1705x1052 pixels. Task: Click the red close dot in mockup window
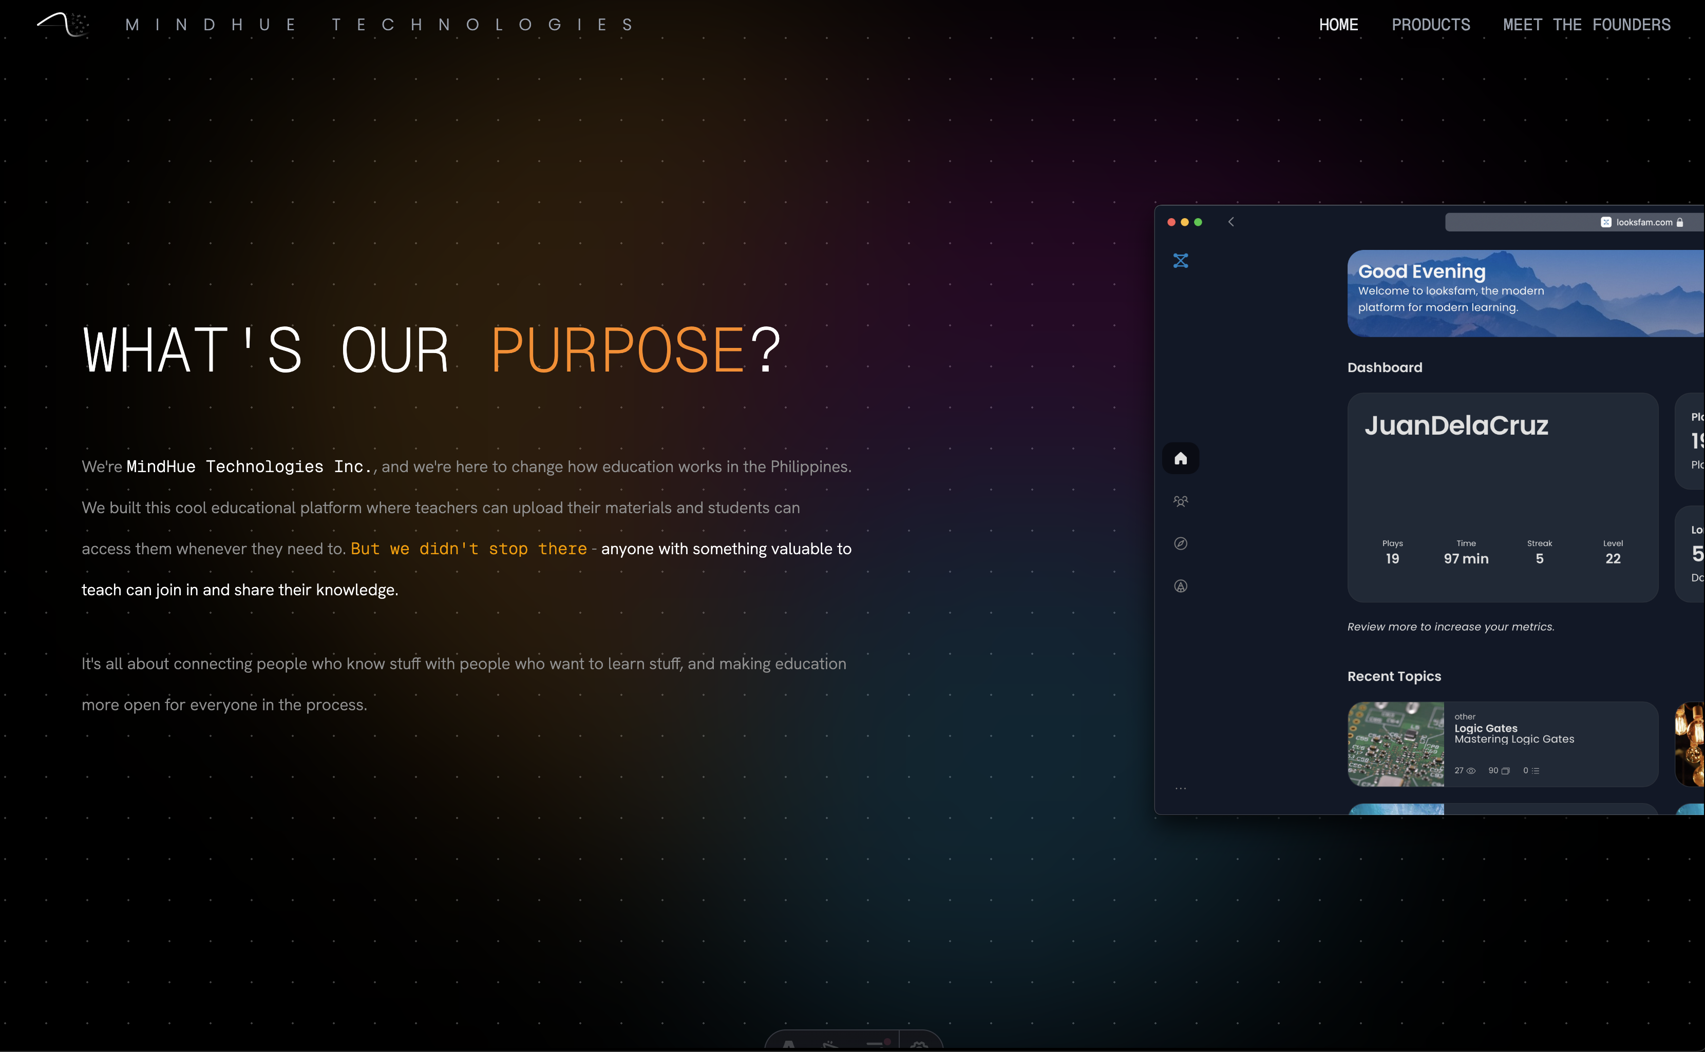[1171, 222]
